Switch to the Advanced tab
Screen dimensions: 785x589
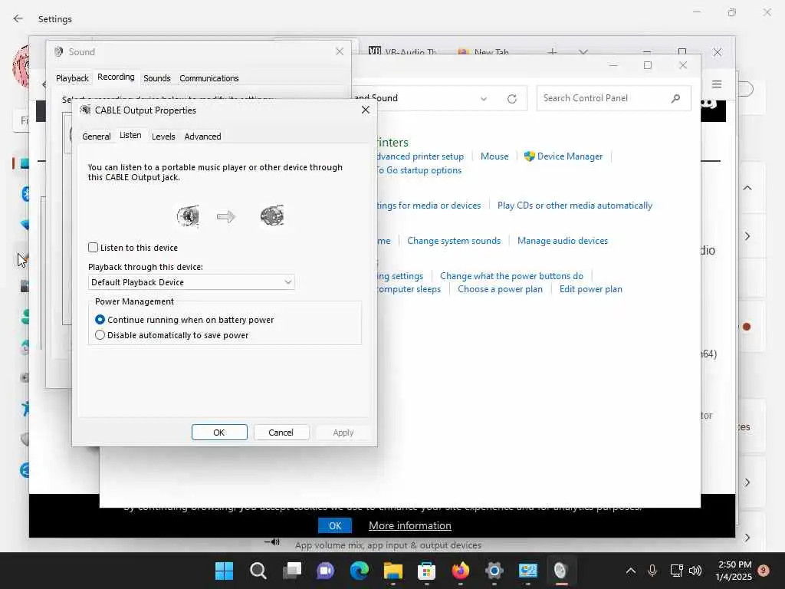[202, 137]
